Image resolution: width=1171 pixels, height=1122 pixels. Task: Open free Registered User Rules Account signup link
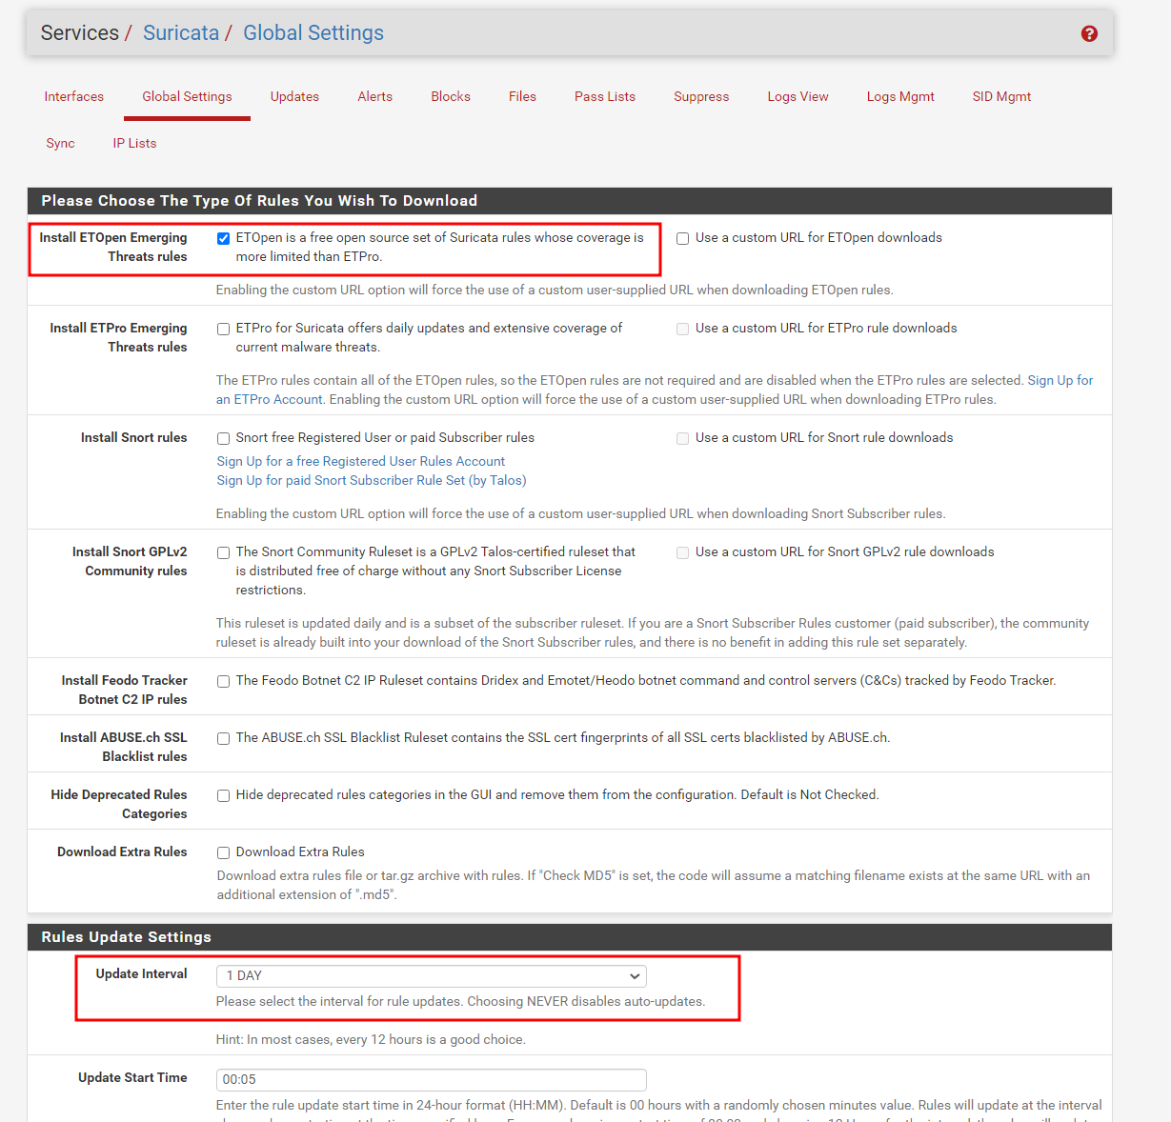point(361,461)
